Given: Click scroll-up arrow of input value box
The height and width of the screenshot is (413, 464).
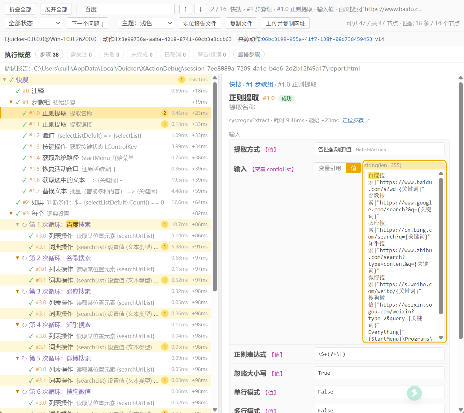Looking at the screenshot, I should click(441, 173).
